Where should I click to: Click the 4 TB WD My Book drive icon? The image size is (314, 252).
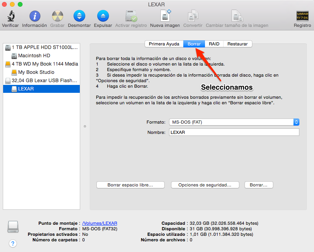tap(8, 64)
